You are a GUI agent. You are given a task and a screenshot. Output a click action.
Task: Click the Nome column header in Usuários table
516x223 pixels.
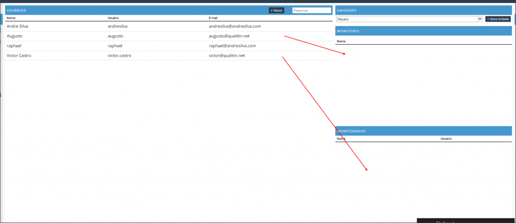pos(11,18)
